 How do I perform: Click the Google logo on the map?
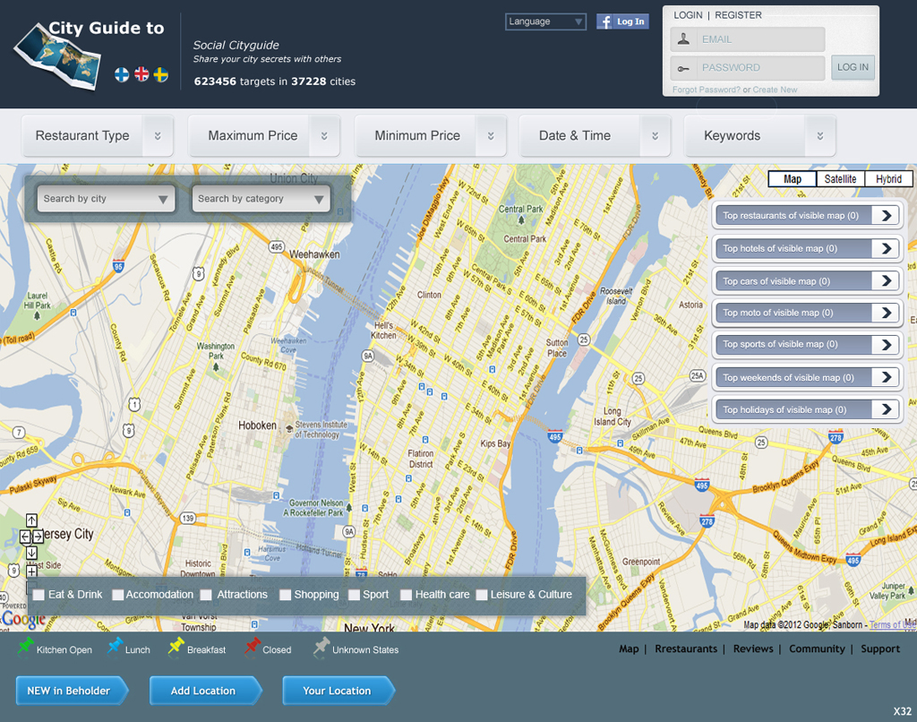23,619
